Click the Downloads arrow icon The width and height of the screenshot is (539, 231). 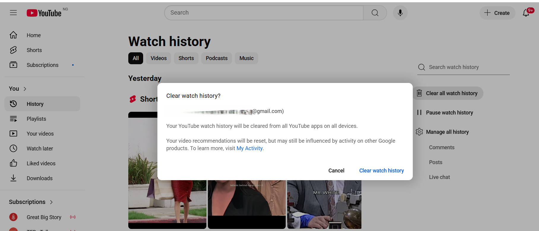[13, 178]
